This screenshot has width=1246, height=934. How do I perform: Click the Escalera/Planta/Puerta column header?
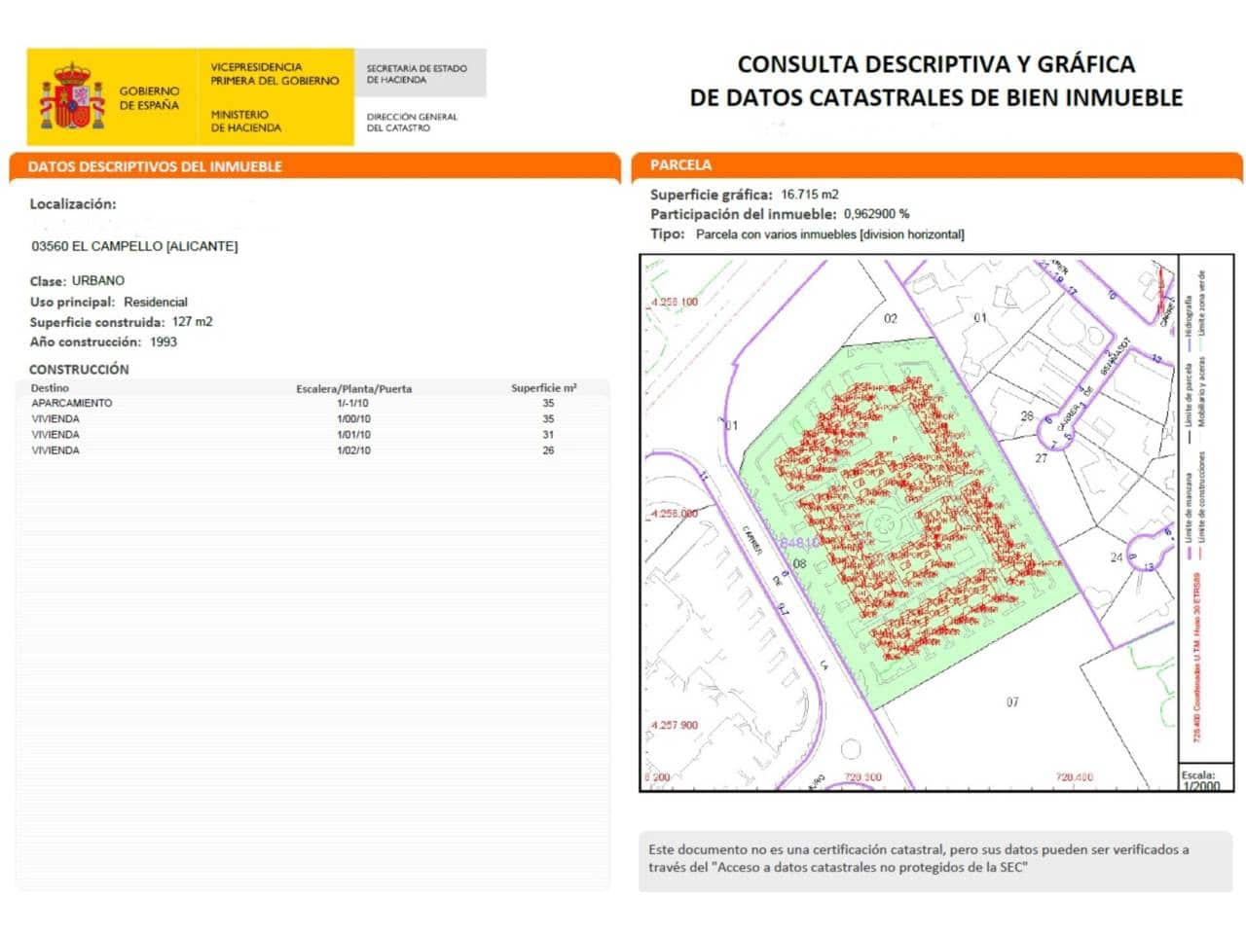(353, 388)
